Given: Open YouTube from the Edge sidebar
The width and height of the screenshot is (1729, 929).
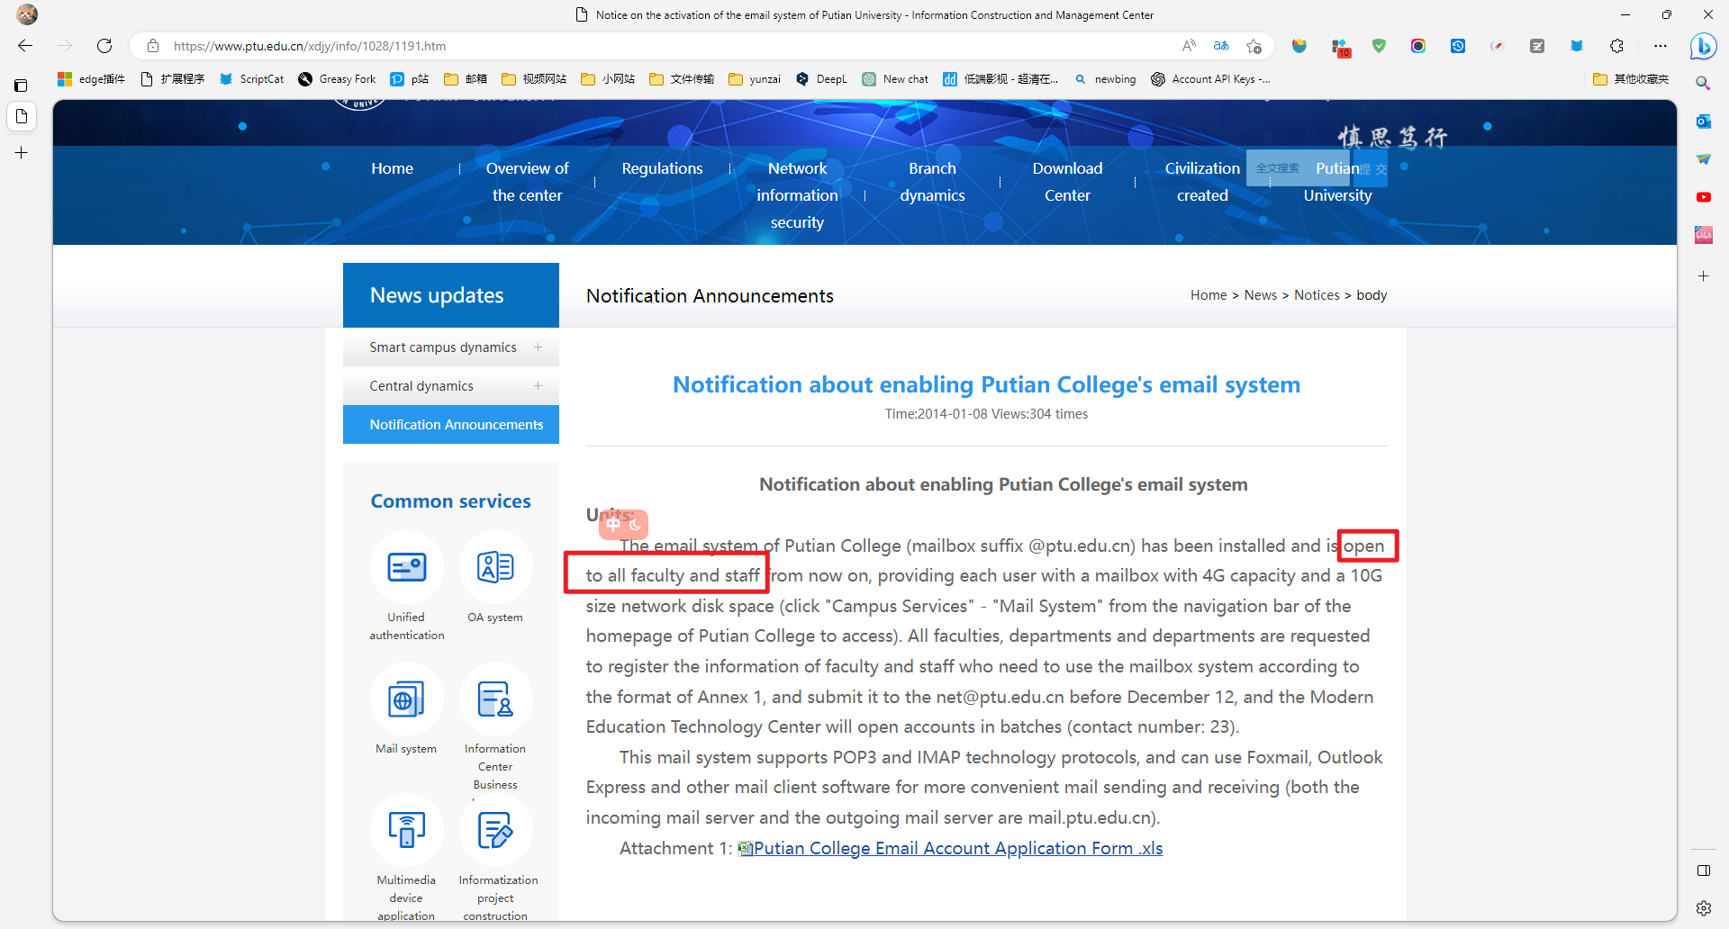Looking at the screenshot, I should [x=1703, y=197].
